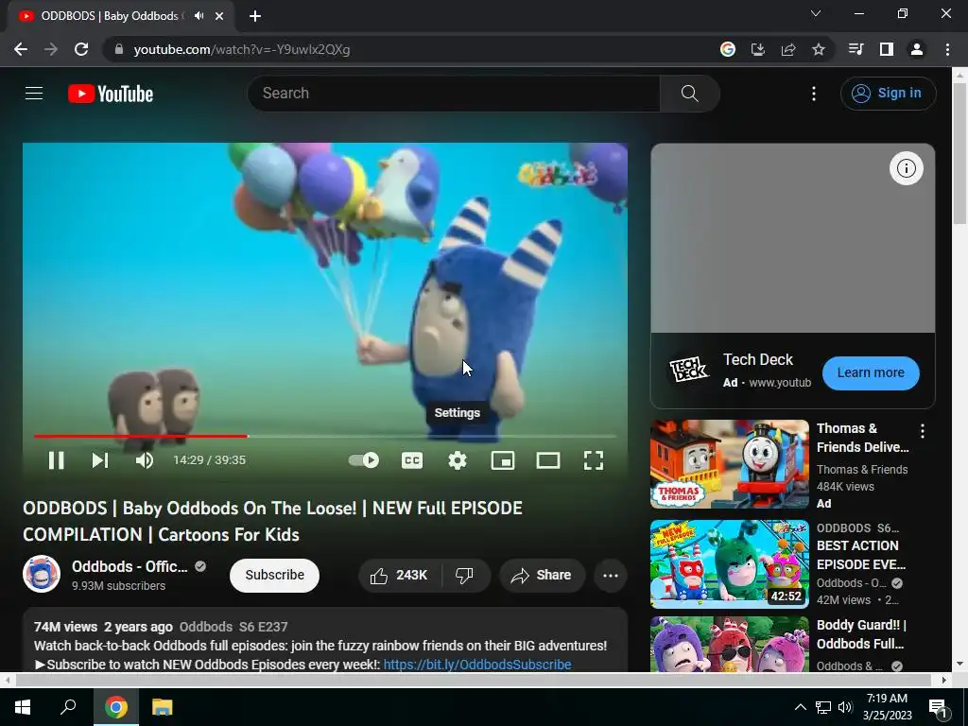Mute the video volume
This screenshot has height=726, width=968.
144,460
